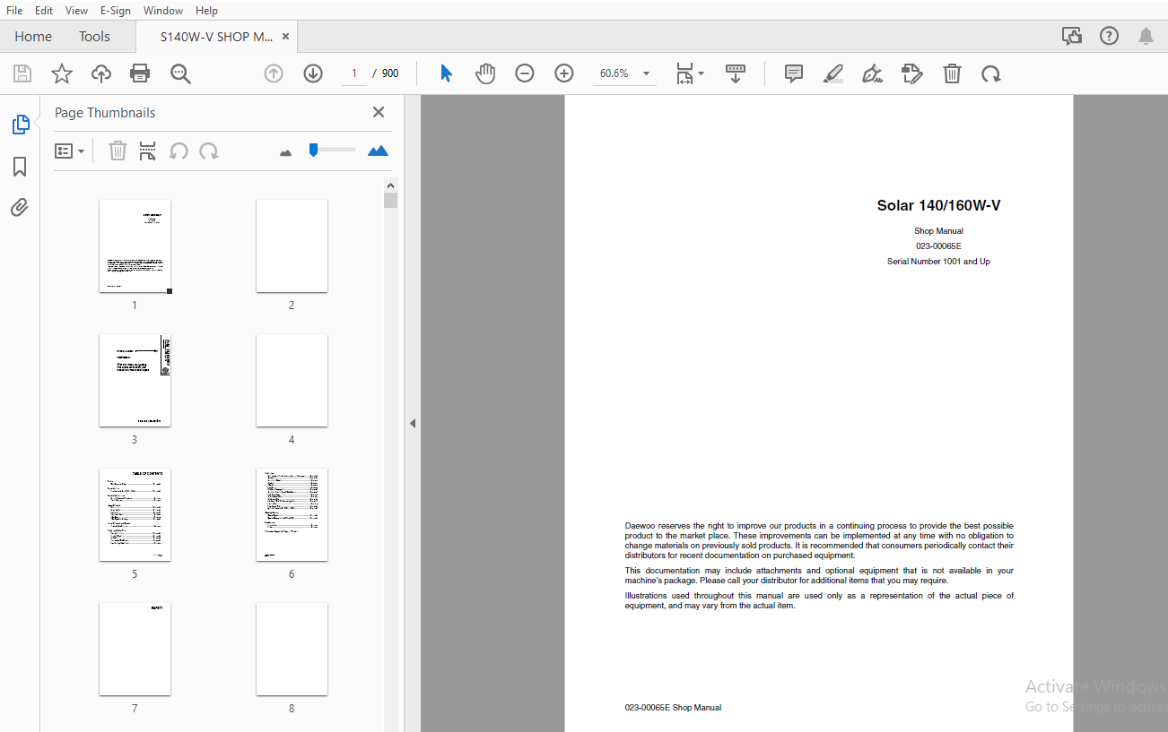Open the View menu
The image size is (1168, 732).
(76, 11)
